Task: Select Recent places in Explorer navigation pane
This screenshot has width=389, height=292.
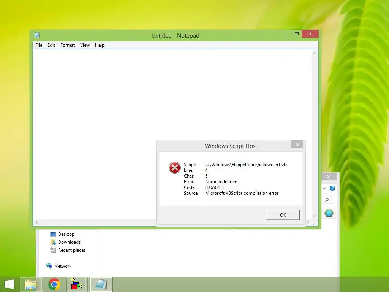Action: click(x=72, y=250)
